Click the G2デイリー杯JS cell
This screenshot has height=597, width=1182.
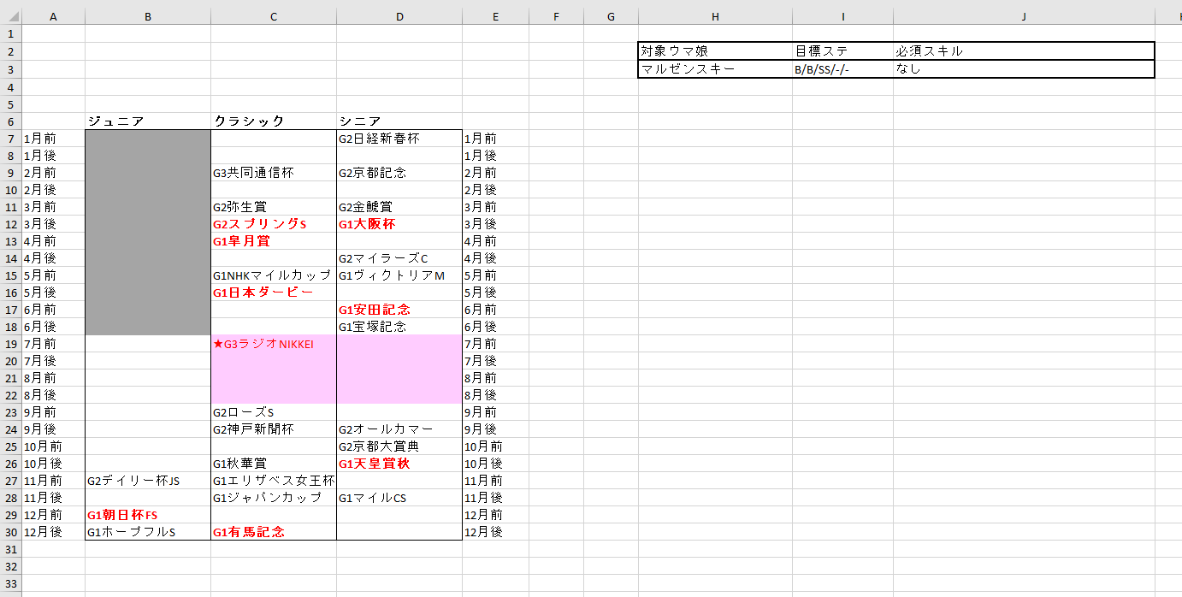[x=147, y=481]
